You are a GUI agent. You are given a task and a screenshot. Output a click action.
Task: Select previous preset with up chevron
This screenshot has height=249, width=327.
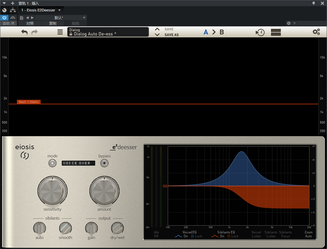[x=157, y=29]
